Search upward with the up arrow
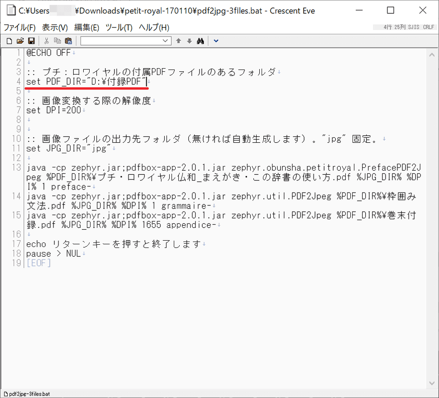The width and height of the screenshot is (439, 398). (x=178, y=41)
